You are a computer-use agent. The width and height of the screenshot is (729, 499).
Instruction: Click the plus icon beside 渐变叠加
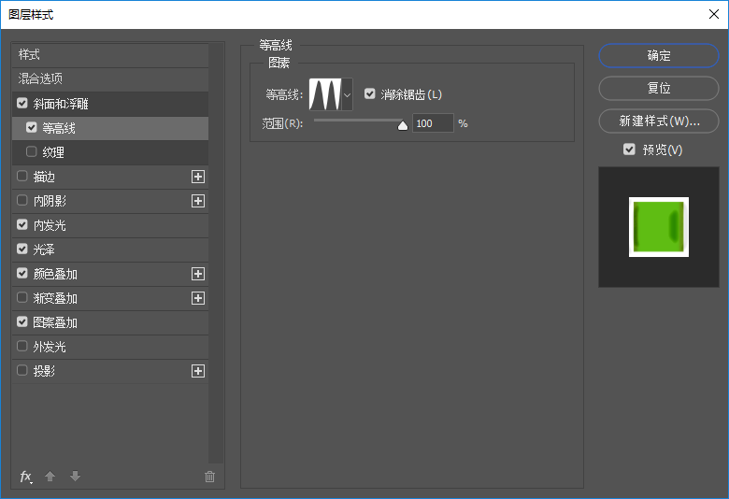click(198, 298)
